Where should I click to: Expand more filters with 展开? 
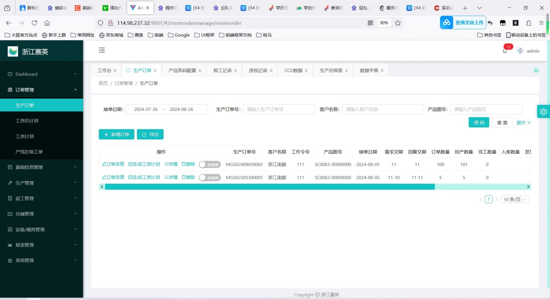(x=523, y=123)
